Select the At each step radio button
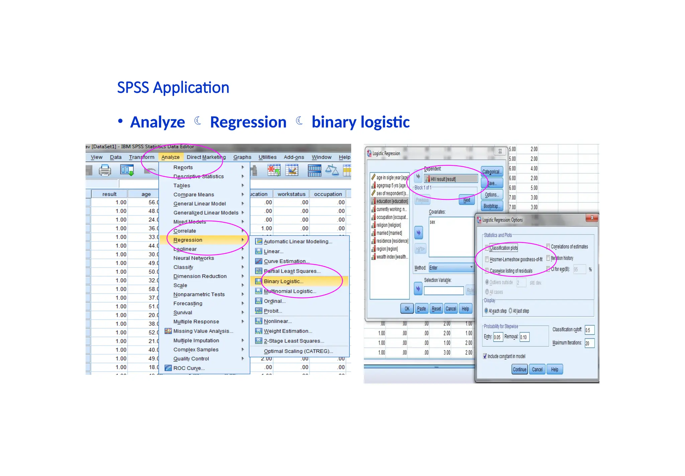685x476 pixels. (x=486, y=311)
